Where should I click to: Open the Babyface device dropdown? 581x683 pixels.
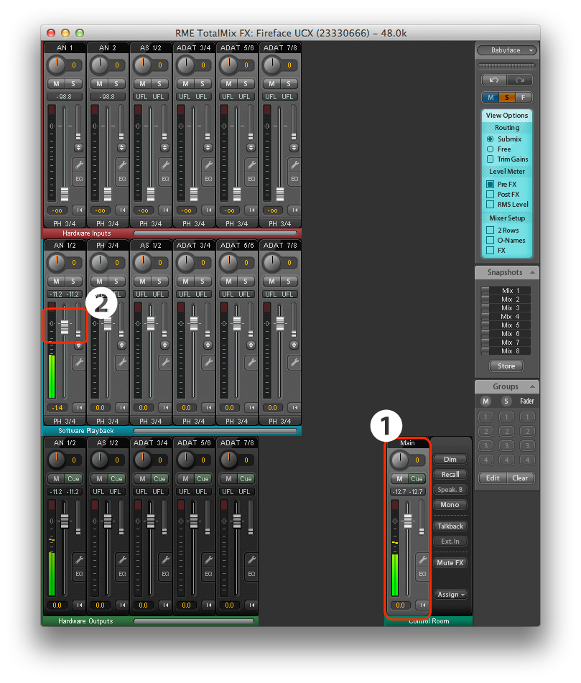(507, 50)
